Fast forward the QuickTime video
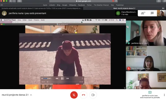The width and height of the screenshot is (166, 100). tap(68, 78)
